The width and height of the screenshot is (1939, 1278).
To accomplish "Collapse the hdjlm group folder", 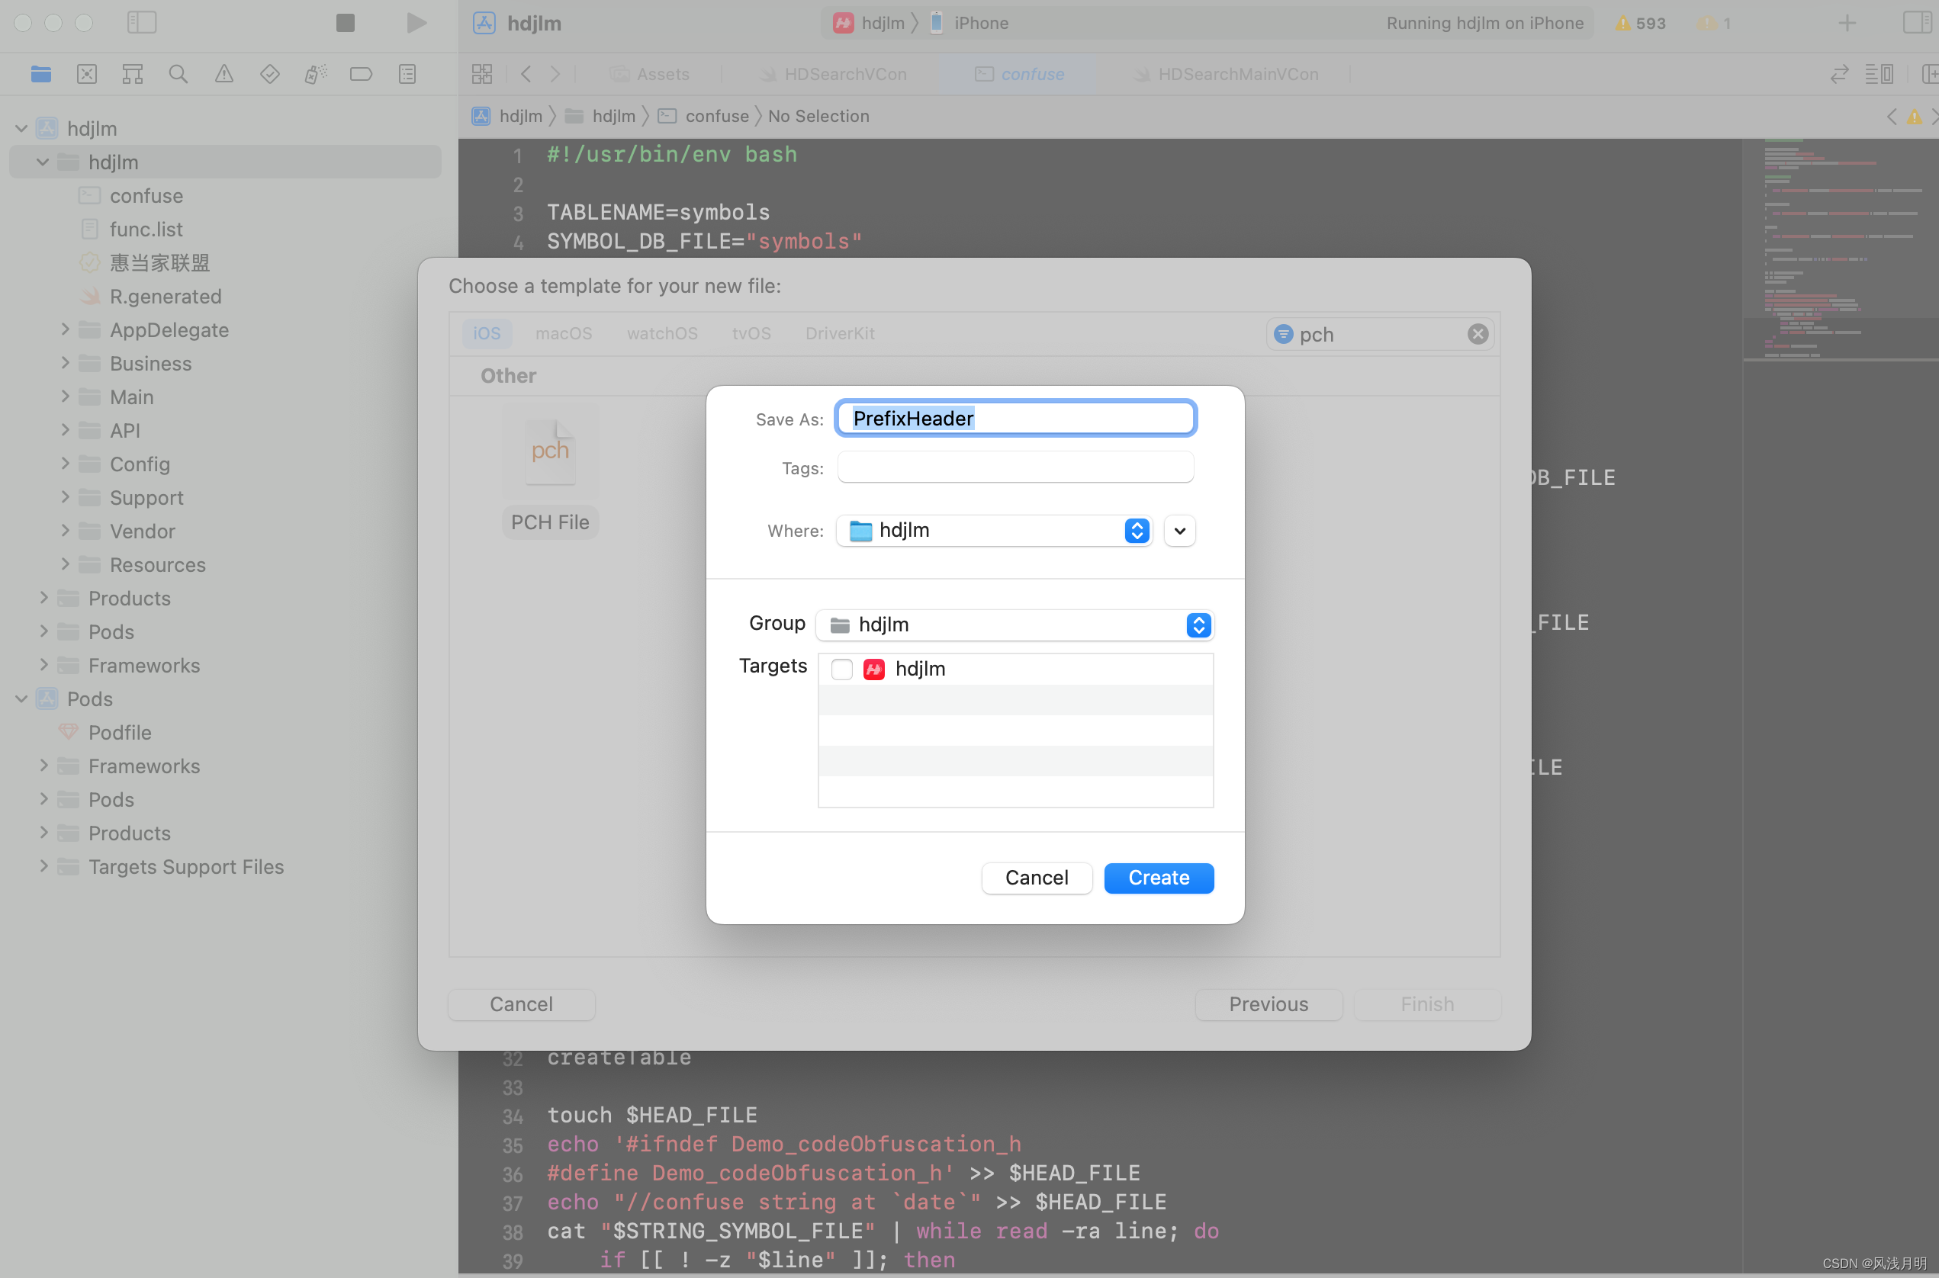I will [x=43, y=162].
